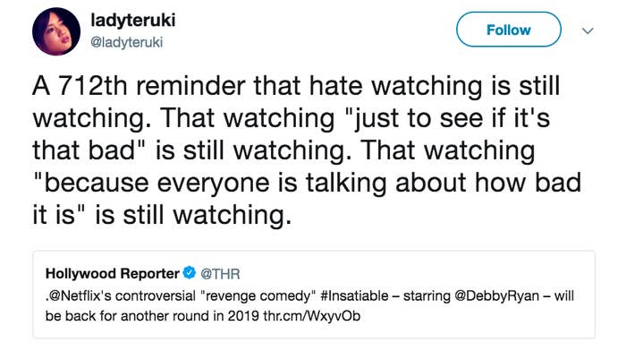Open the @Netflix mention
This screenshot has width=626, height=351.
[x=80, y=295]
